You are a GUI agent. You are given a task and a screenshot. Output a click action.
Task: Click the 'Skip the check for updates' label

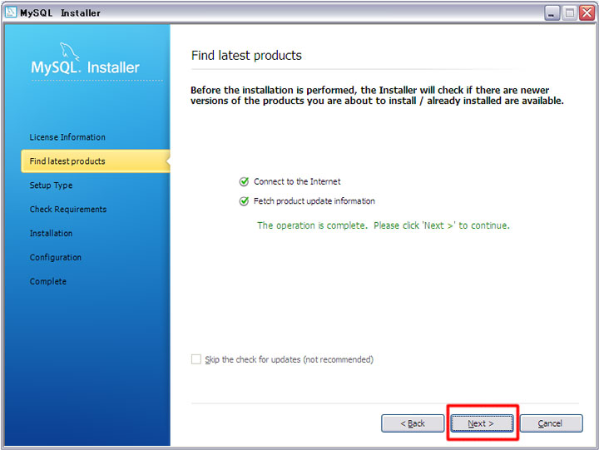[x=290, y=359]
